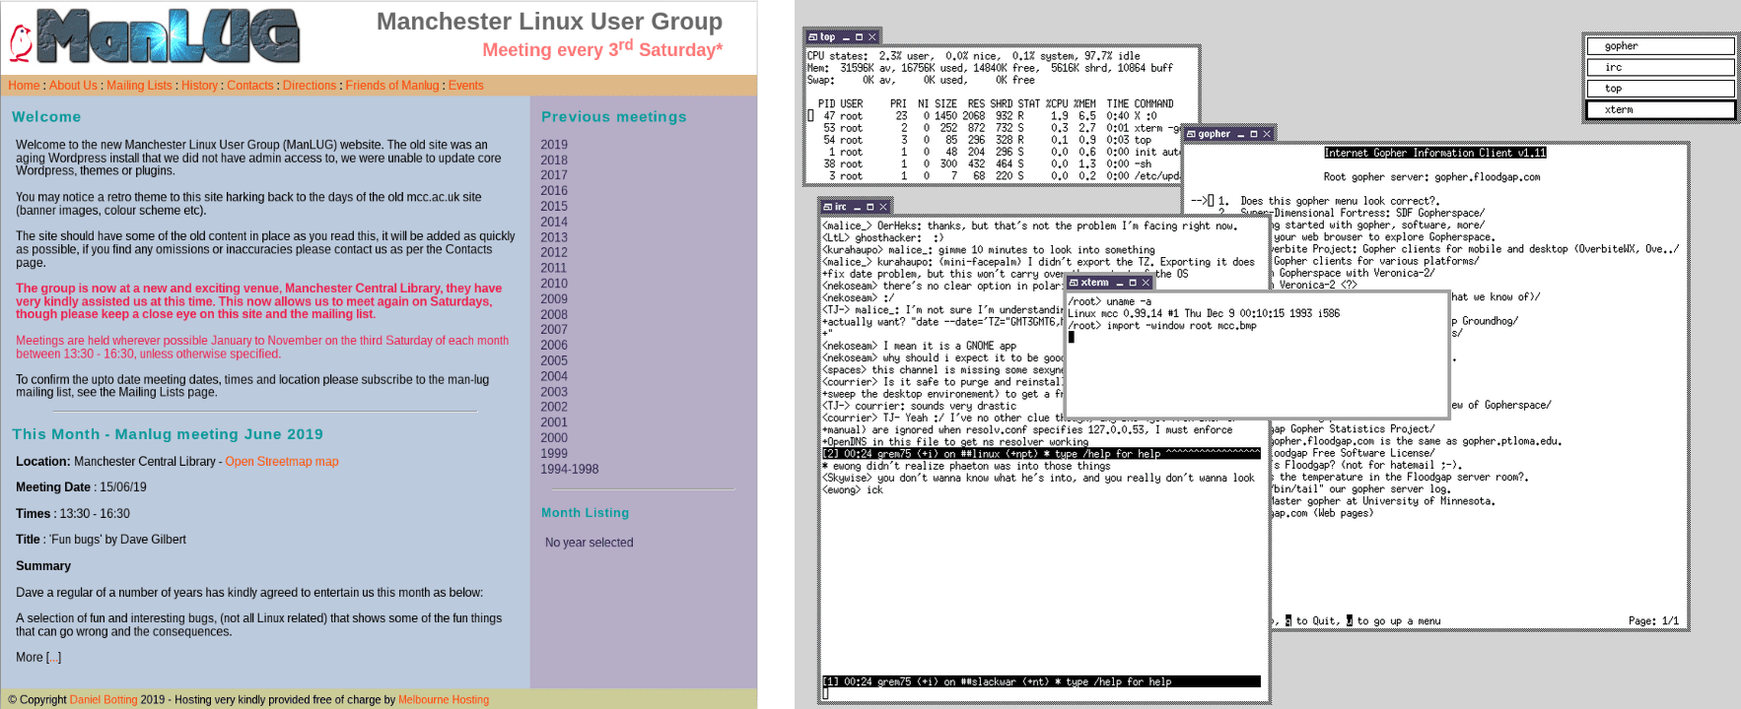
Task: Select 2015 in Previous meetings
Action: (554, 207)
